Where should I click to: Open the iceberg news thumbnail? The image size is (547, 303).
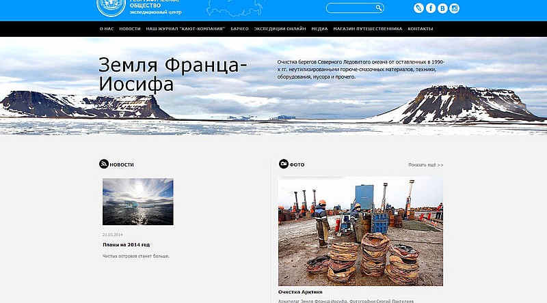[x=138, y=201]
